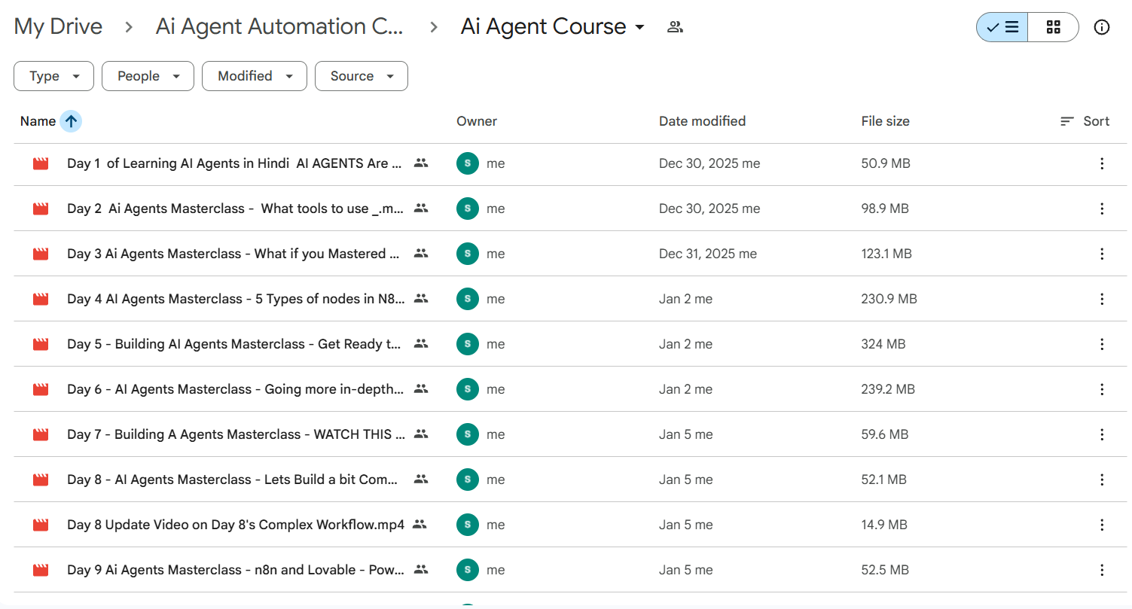The height and width of the screenshot is (609, 1132).
Task: Select Day 8 Update Video on Complex Workflow file
Action: click(x=235, y=525)
